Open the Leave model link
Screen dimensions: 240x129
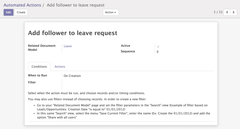click(x=68, y=46)
